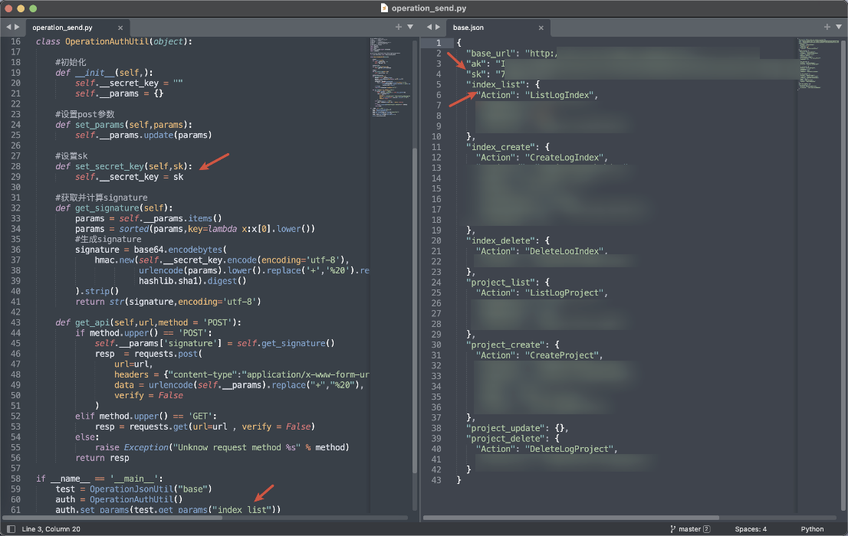The height and width of the screenshot is (536, 848).
Task: Click the def __init__ line
Action: 104,73
